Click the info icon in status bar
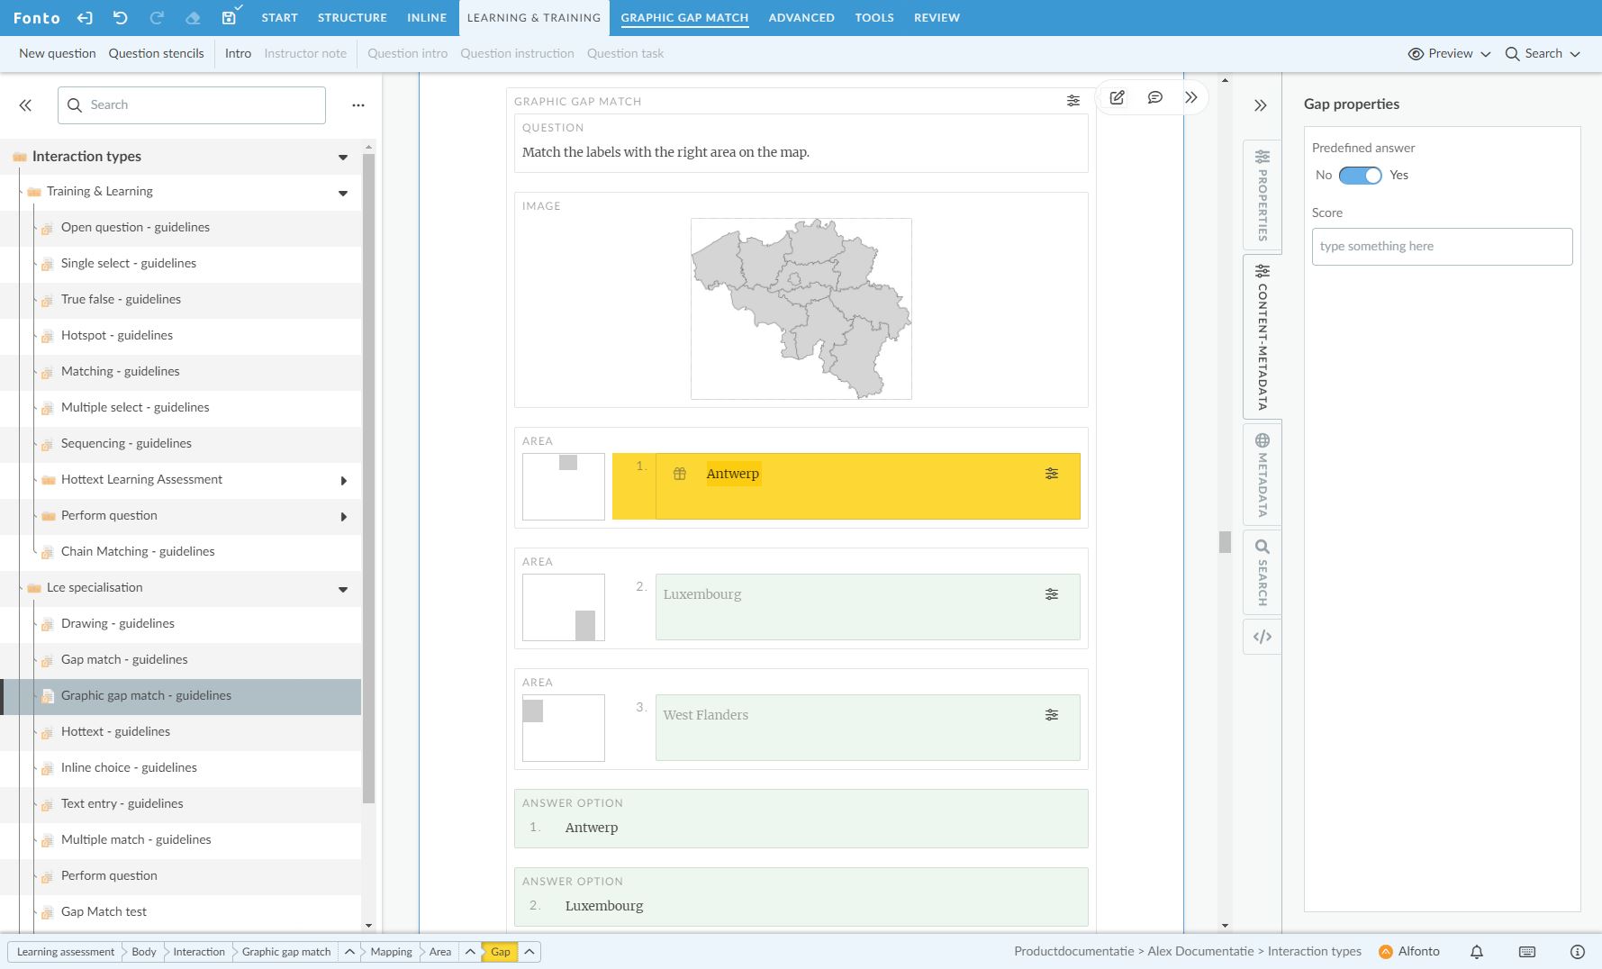Screen dimensions: 1602x969 click(1577, 952)
